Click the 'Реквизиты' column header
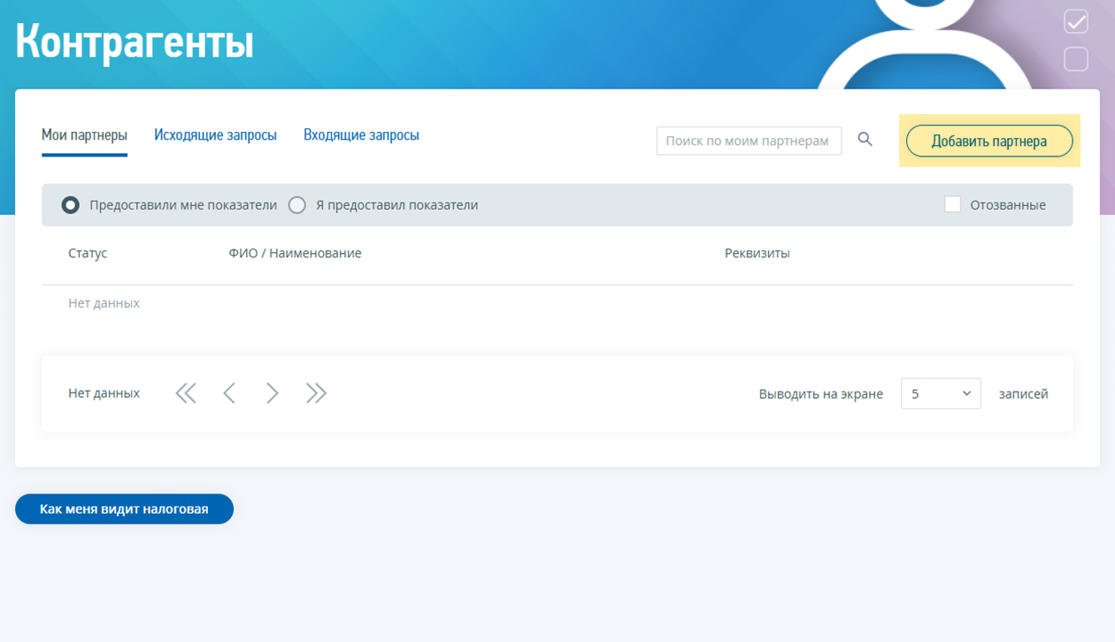Screen dimensions: 1115x642 click(757, 254)
